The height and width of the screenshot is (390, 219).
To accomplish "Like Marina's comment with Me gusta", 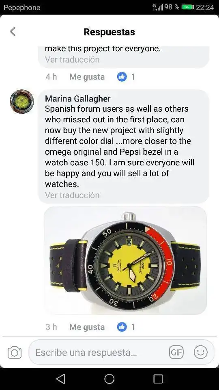I will (87, 327).
